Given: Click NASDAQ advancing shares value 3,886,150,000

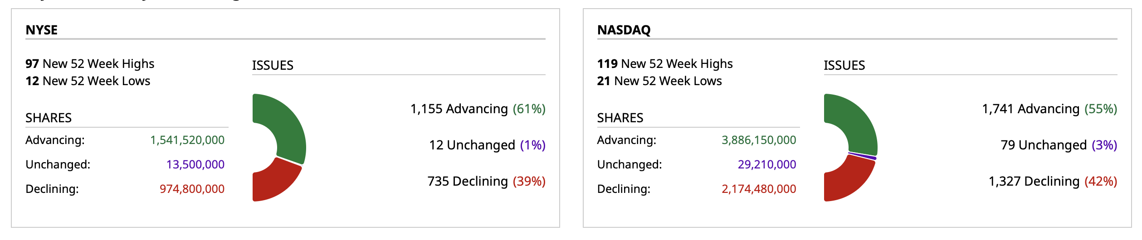Looking at the screenshot, I should point(759,140).
